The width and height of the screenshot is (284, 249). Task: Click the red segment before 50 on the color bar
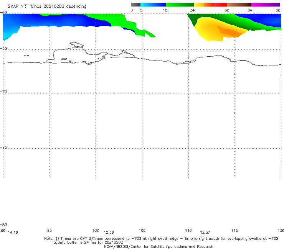coord(220,5)
